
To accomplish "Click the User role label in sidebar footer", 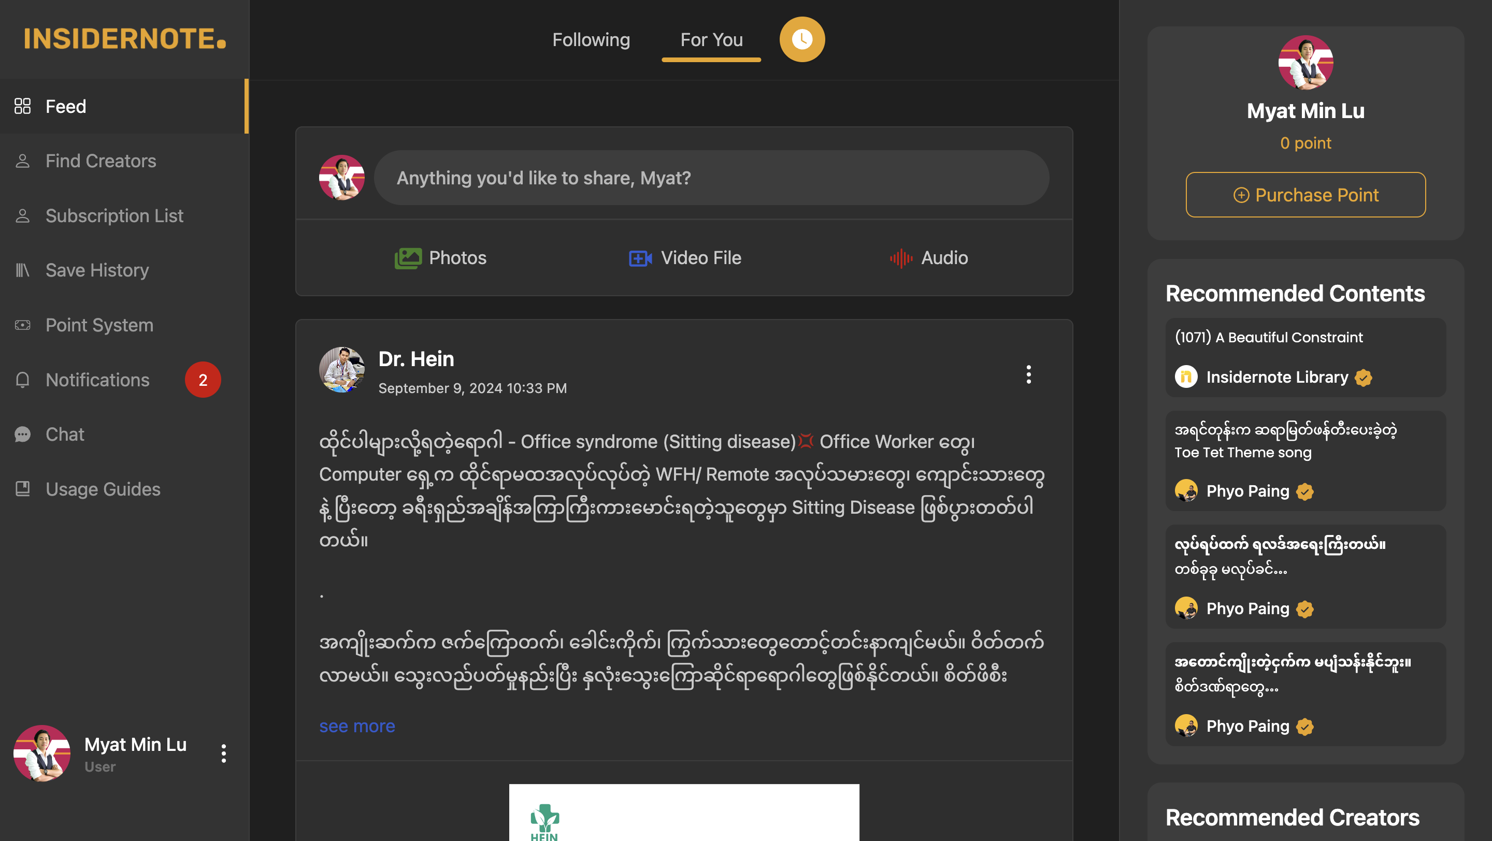I will (x=99, y=767).
